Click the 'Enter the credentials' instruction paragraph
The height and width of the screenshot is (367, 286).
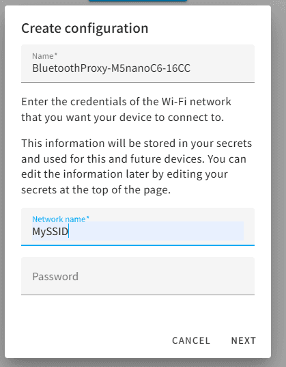pyautogui.click(x=126, y=109)
